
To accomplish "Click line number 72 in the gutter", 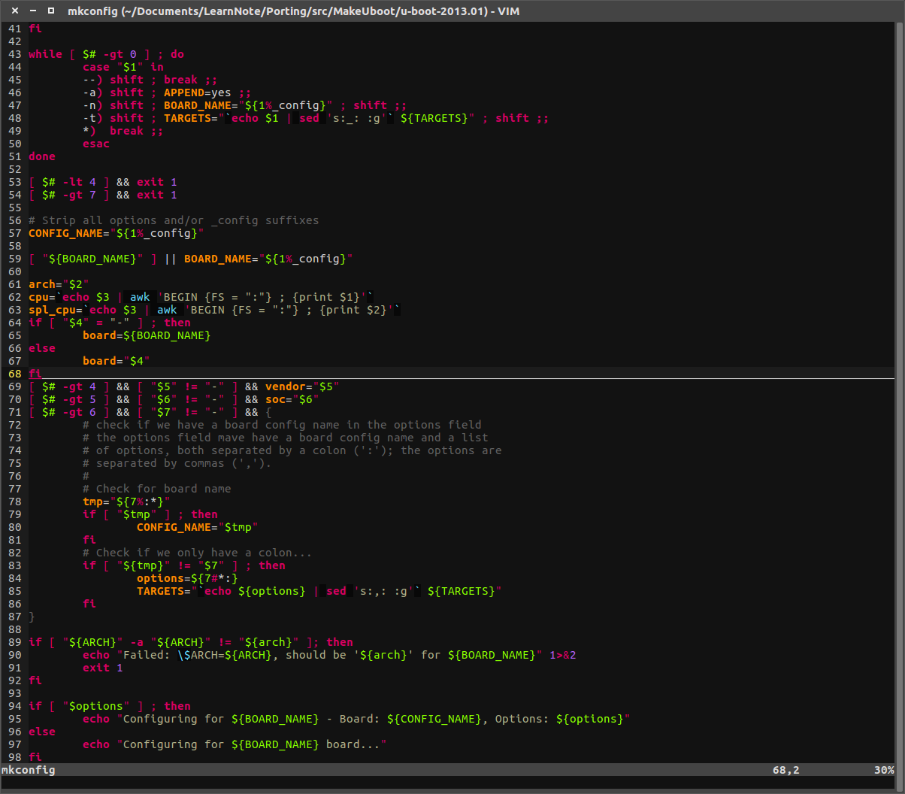I will click(15, 425).
